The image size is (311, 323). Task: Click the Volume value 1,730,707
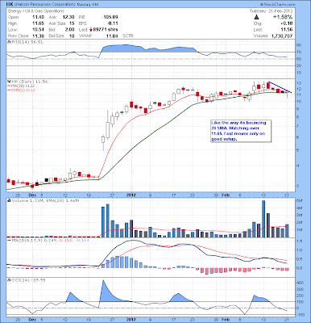[x=282, y=36]
